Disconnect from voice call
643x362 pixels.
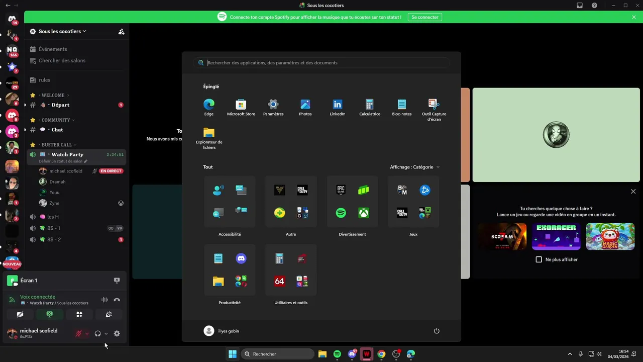pos(117,300)
